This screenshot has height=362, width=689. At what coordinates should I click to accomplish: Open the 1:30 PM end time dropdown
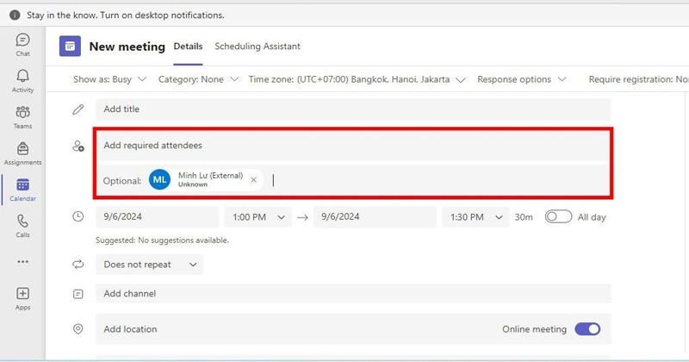(475, 217)
